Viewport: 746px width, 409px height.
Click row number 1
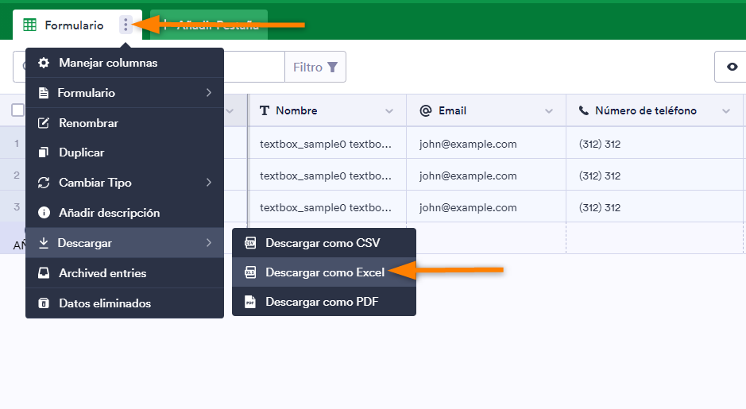(x=17, y=143)
